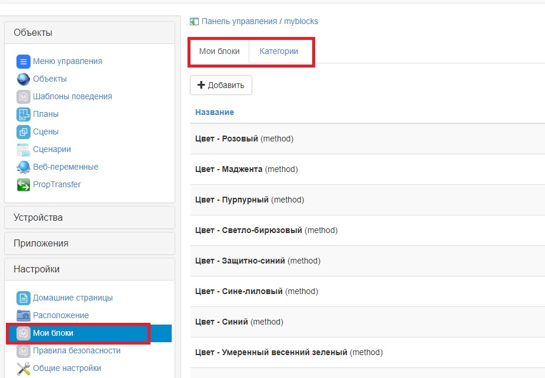Click the Меню управления icon
This screenshot has width=545, height=378.
[24, 61]
